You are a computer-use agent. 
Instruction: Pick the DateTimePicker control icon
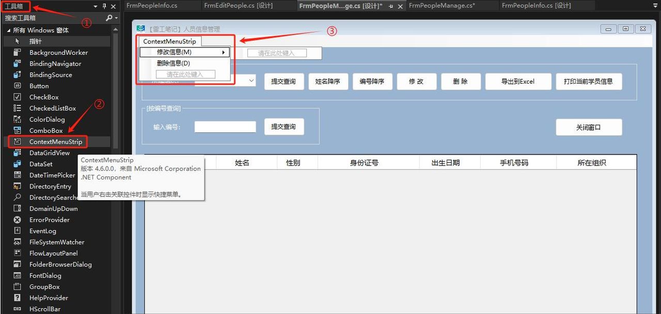coord(18,175)
